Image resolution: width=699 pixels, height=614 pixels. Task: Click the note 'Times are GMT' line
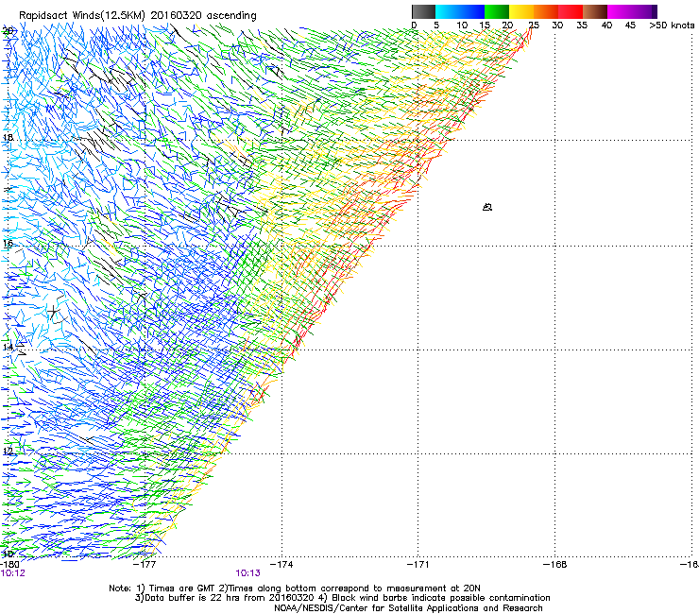click(295, 588)
